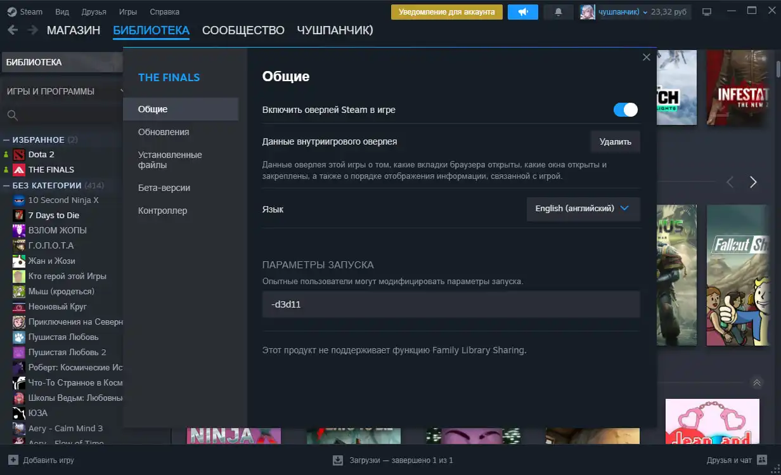Select the Приключения на Северн game icon
The height and width of the screenshot is (475, 781).
pos(19,322)
